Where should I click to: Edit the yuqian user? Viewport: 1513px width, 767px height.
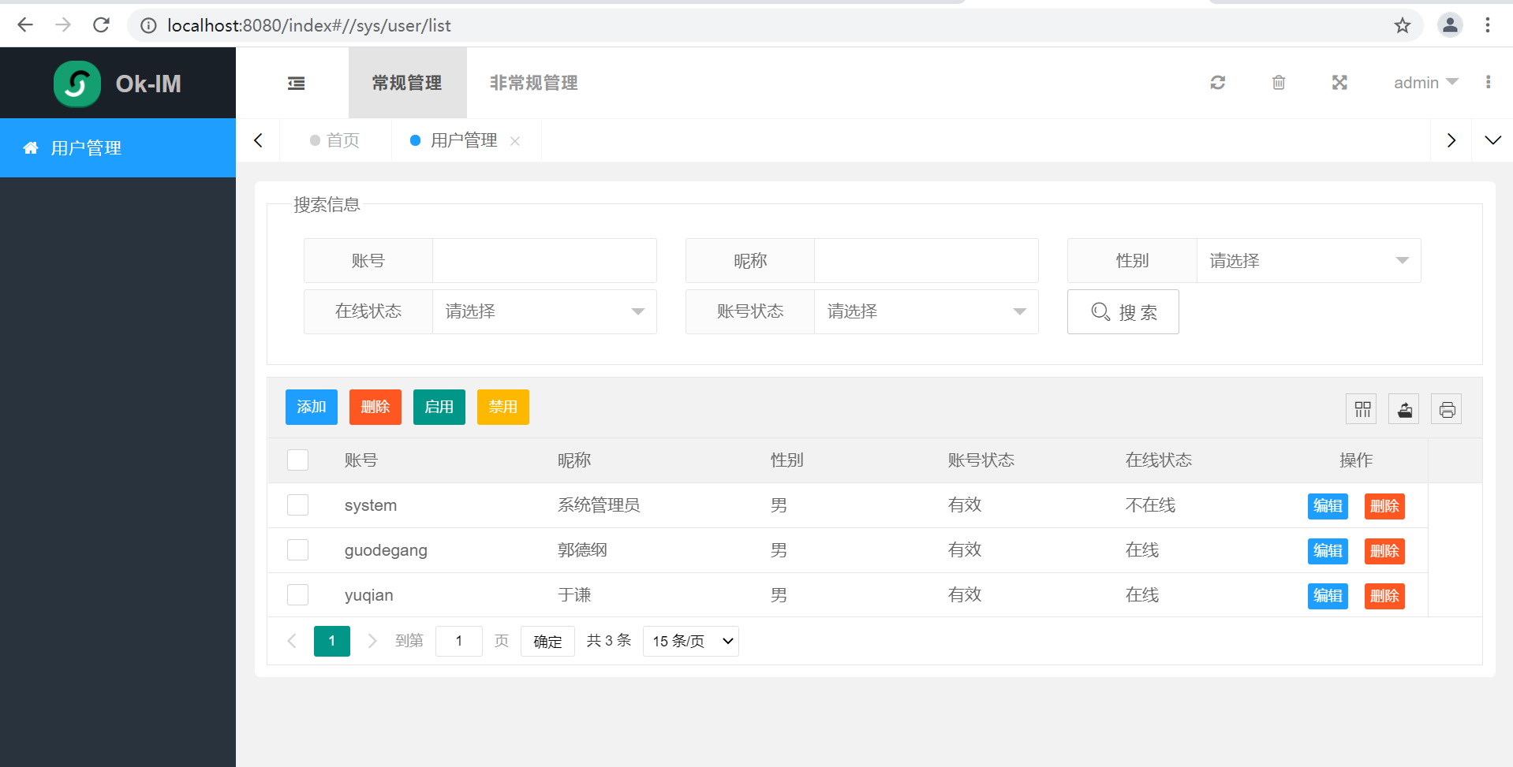tap(1328, 596)
